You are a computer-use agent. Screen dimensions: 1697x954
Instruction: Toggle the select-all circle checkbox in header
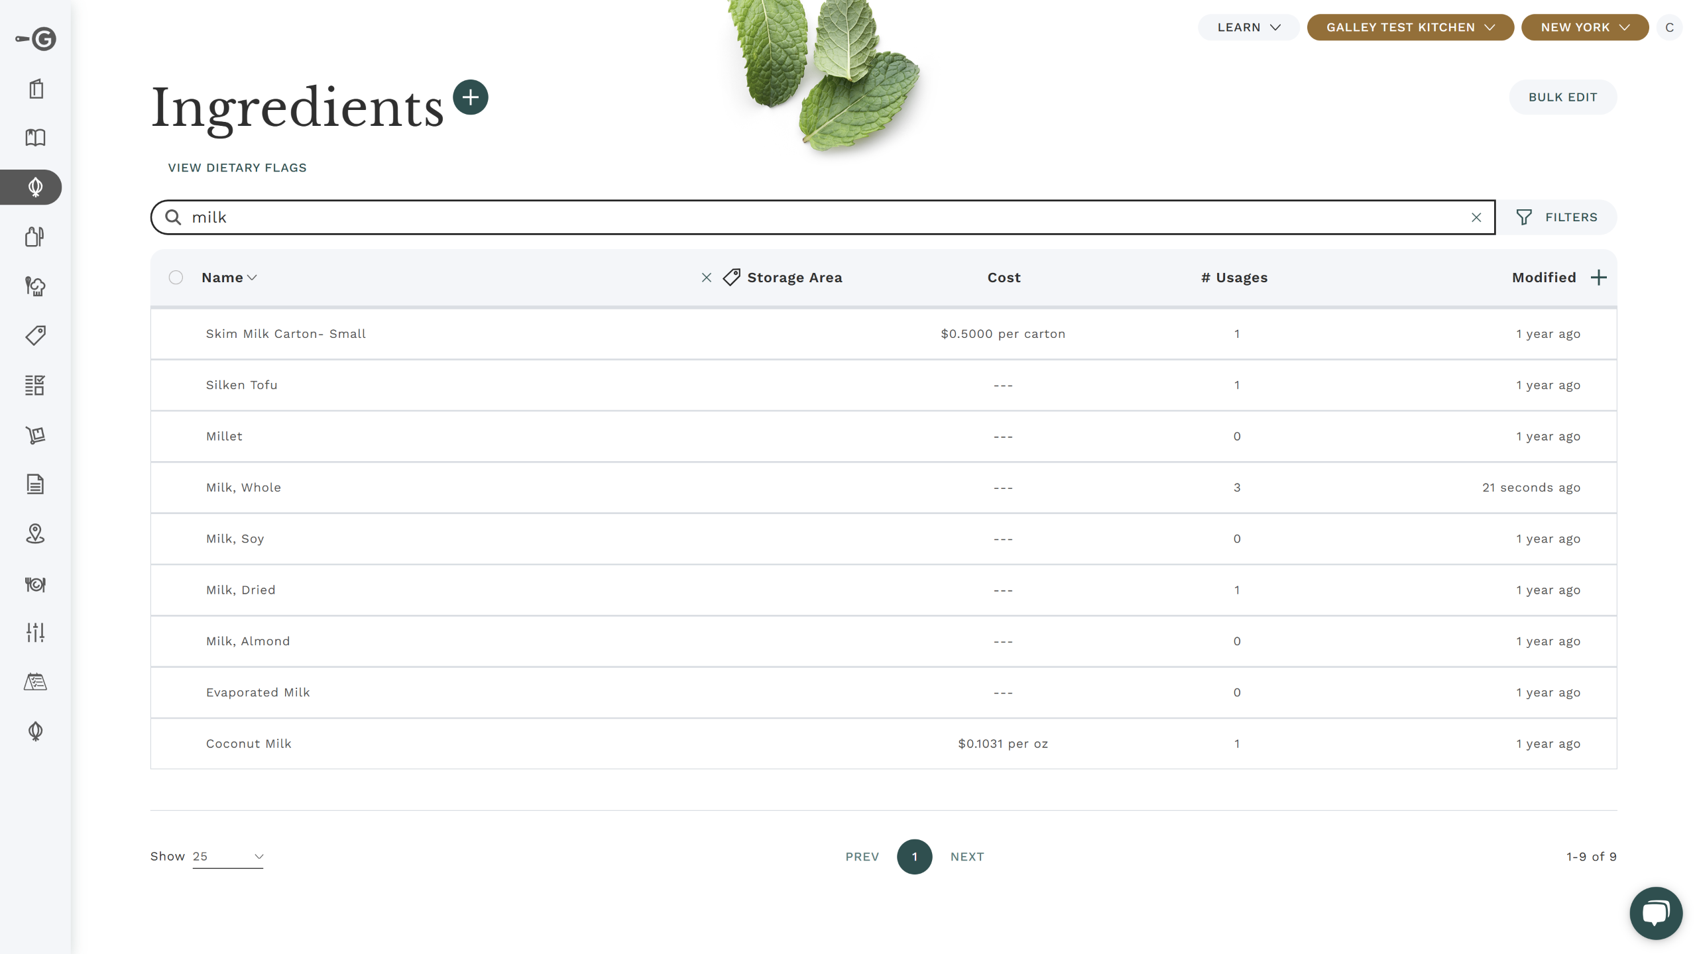[x=176, y=278]
